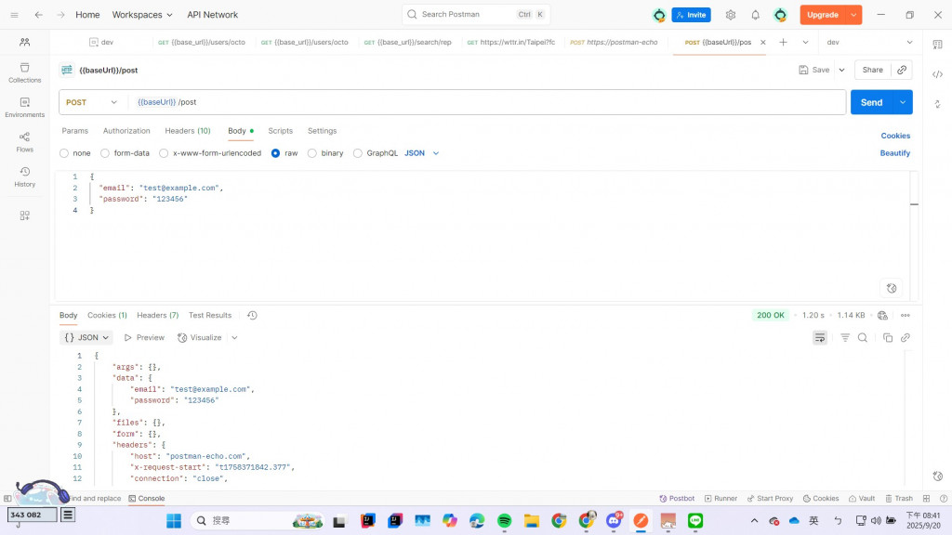Open Environments in the sidebar
952x535 pixels.
click(x=25, y=108)
